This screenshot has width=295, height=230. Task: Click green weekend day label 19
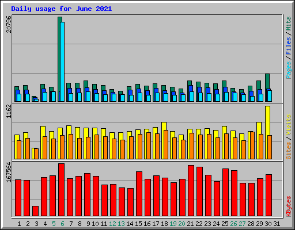(x=173, y=224)
